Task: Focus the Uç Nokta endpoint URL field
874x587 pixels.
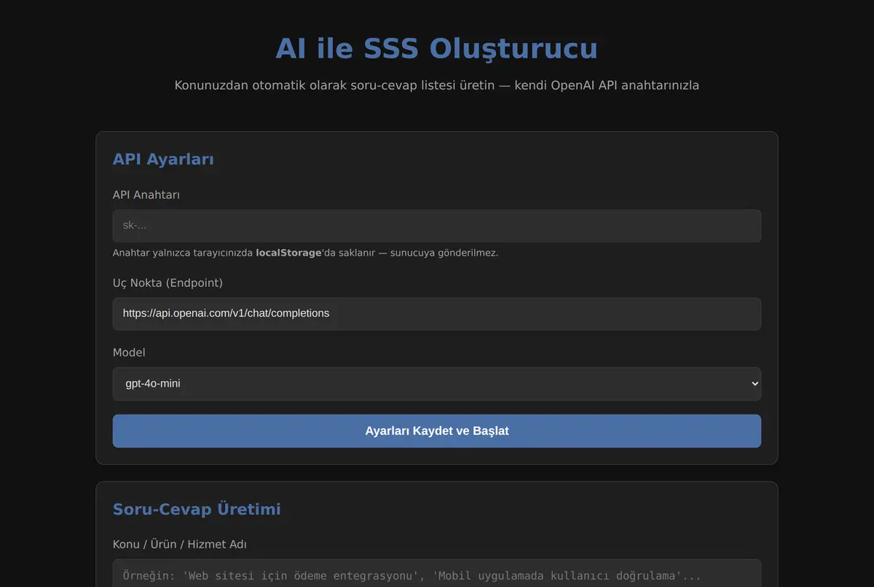Action: pos(437,313)
